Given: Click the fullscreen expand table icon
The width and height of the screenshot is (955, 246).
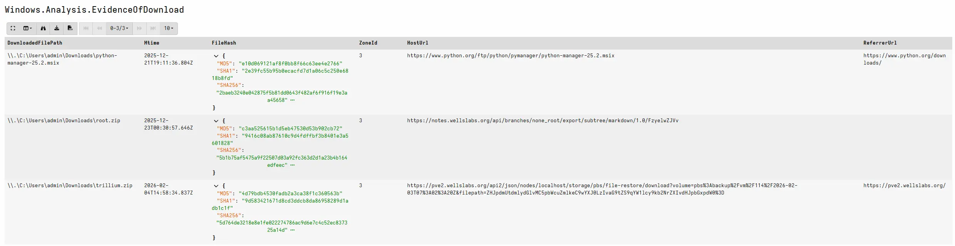Looking at the screenshot, I should click(13, 28).
